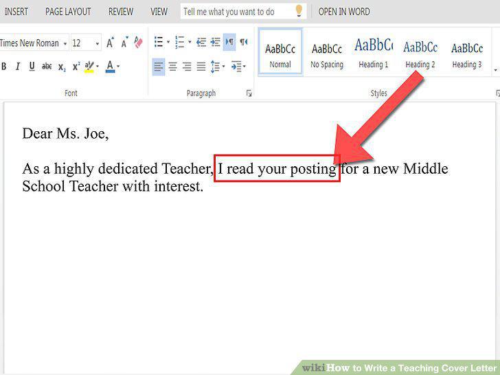The height and width of the screenshot is (375, 500).
Task: Apply the blue font color
Action: pyautogui.click(x=110, y=67)
